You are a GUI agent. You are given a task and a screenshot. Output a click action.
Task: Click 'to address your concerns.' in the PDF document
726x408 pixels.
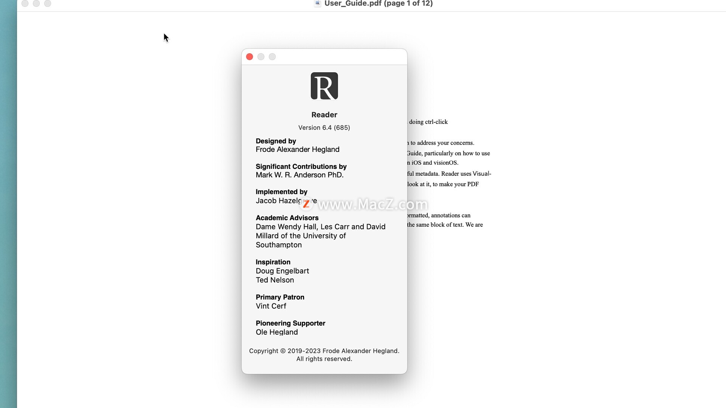tap(442, 143)
